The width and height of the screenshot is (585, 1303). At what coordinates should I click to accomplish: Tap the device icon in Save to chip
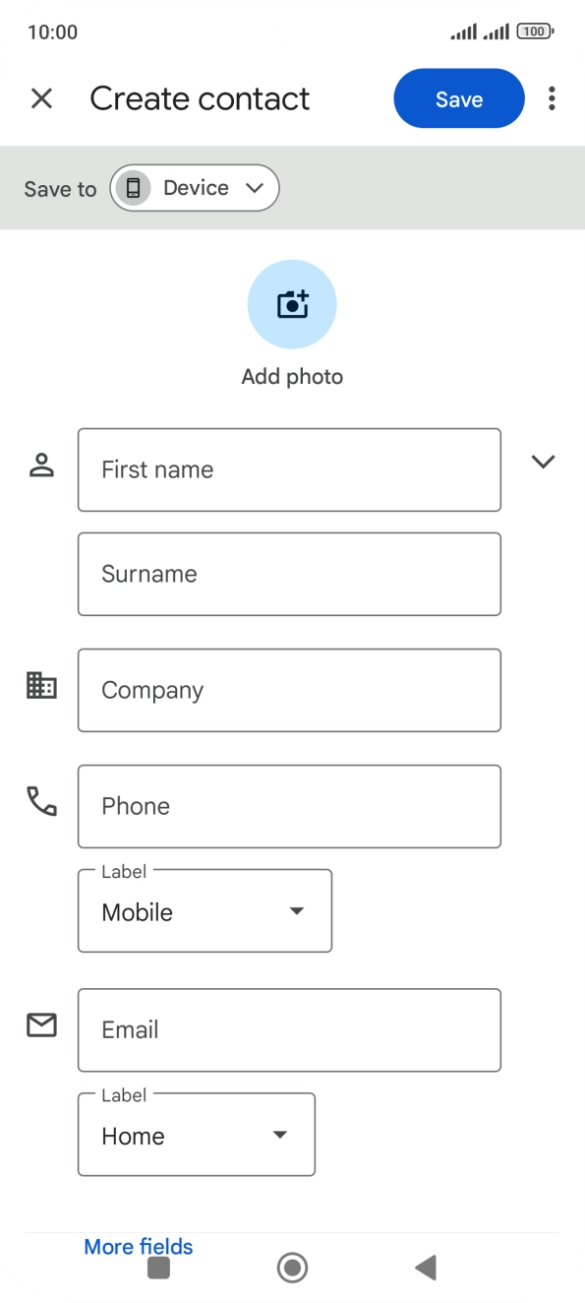(x=133, y=187)
